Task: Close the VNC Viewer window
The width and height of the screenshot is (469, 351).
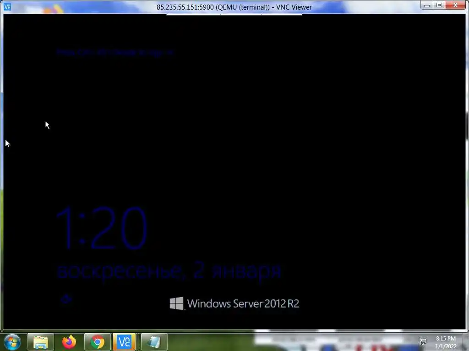Action: 456,5
